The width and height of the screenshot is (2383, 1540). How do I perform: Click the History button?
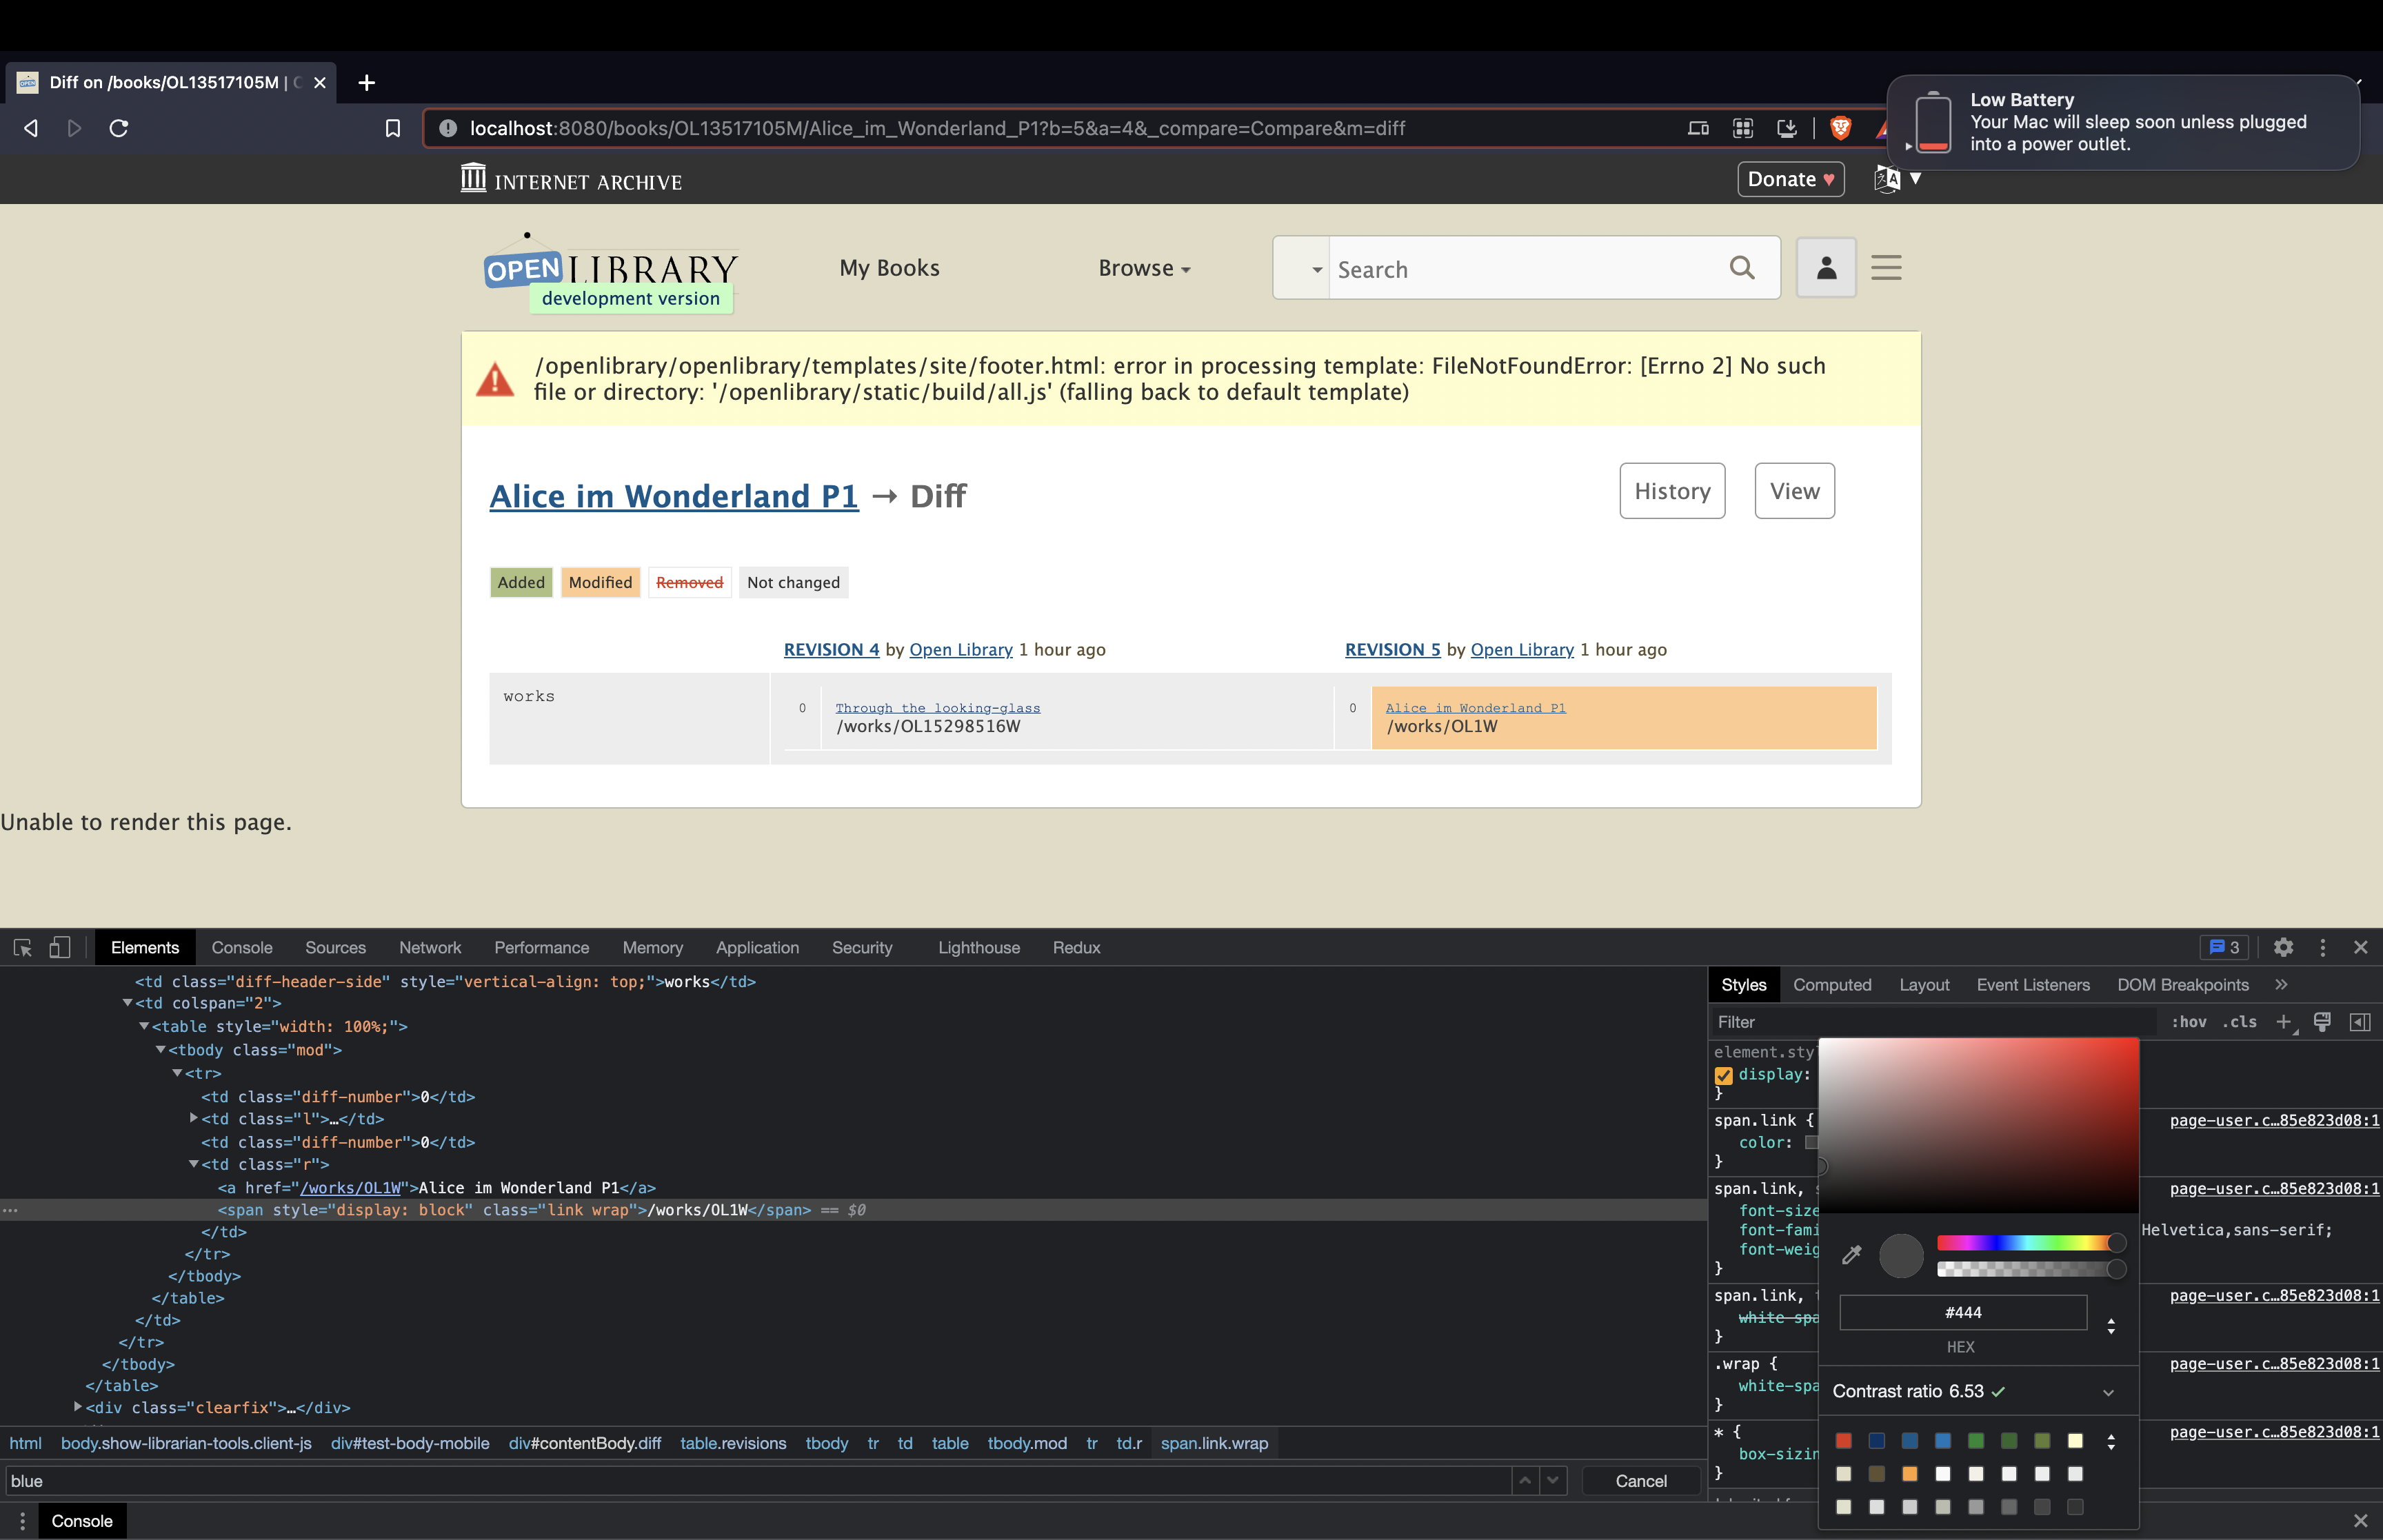[x=1672, y=491]
